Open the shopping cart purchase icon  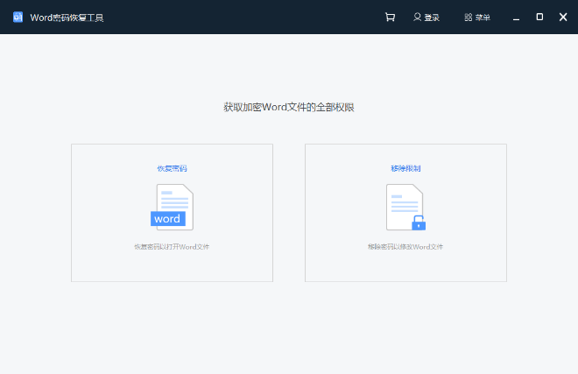coord(390,17)
